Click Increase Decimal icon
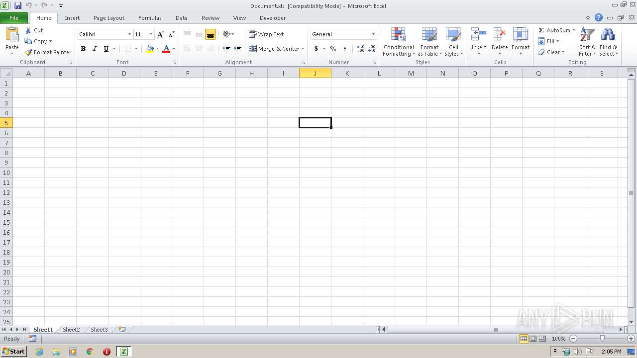The width and height of the screenshot is (637, 358). [361, 49]
